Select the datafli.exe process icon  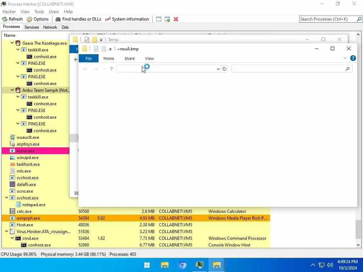(x=12, y=184)
